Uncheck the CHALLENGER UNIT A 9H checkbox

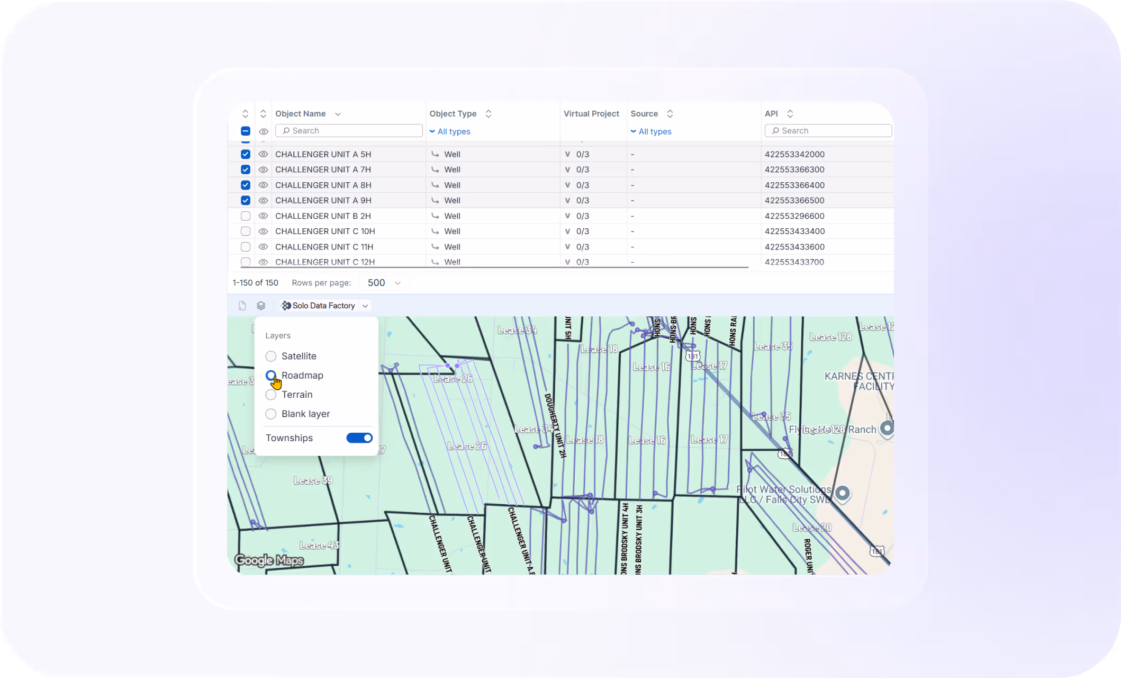coord(245,201)
